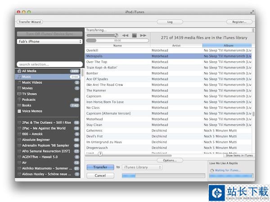Screen dimensions: 270x202
Task: Click the Books category icon
Action: click(x=19, y=105)
